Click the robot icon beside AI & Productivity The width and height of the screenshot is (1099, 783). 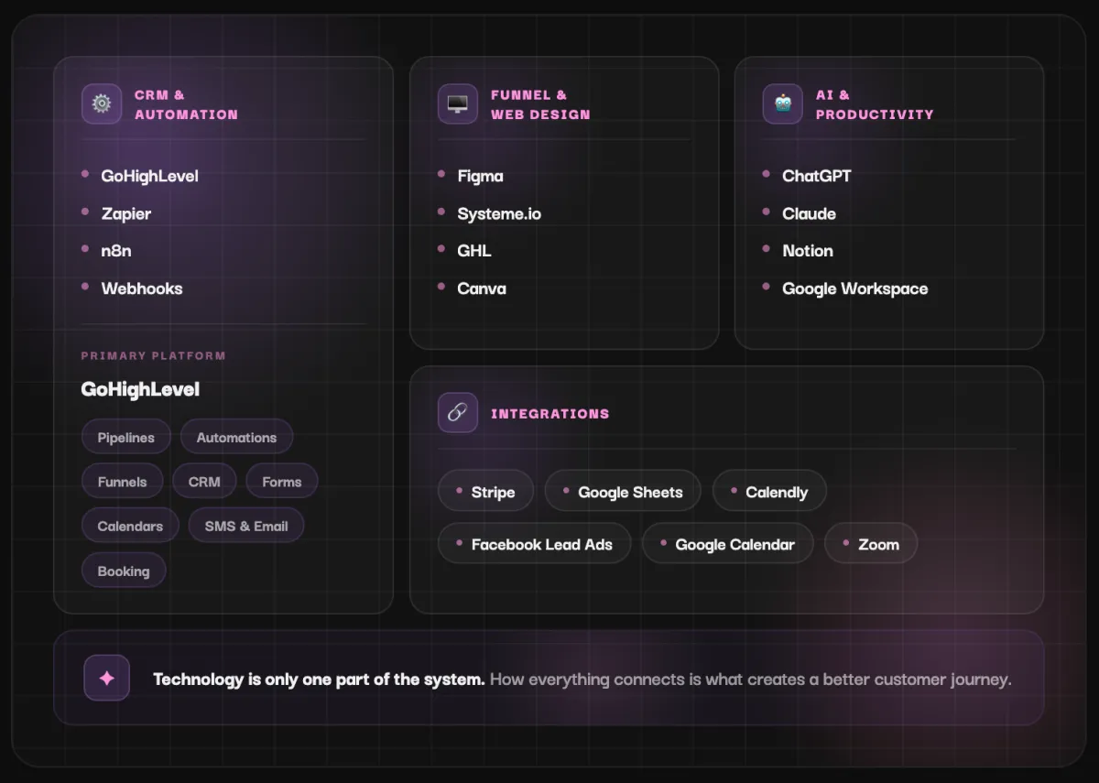783,103
